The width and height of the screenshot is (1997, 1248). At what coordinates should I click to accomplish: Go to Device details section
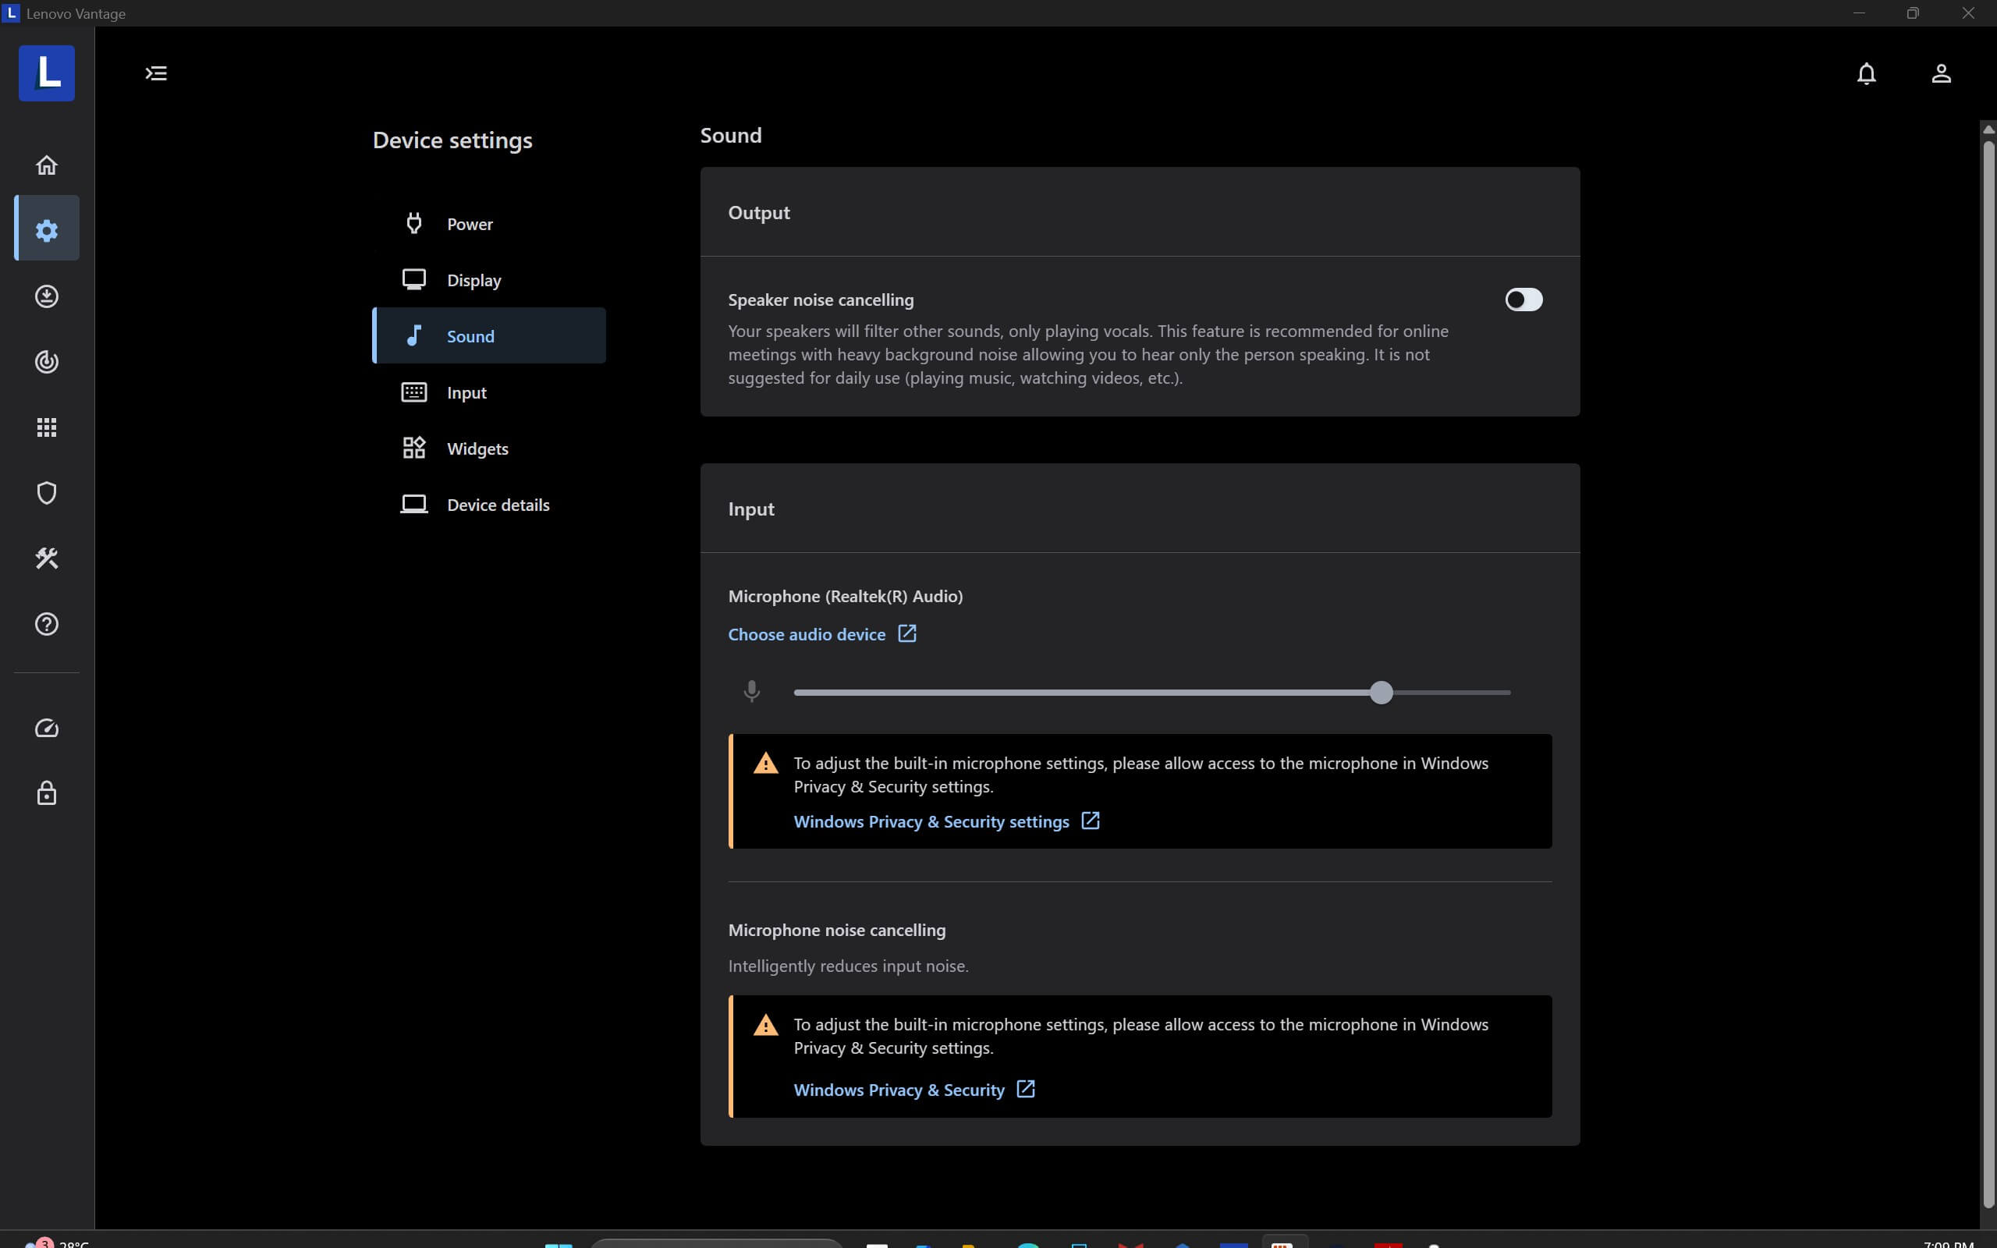pyautogui.click(x=497, y=505)
